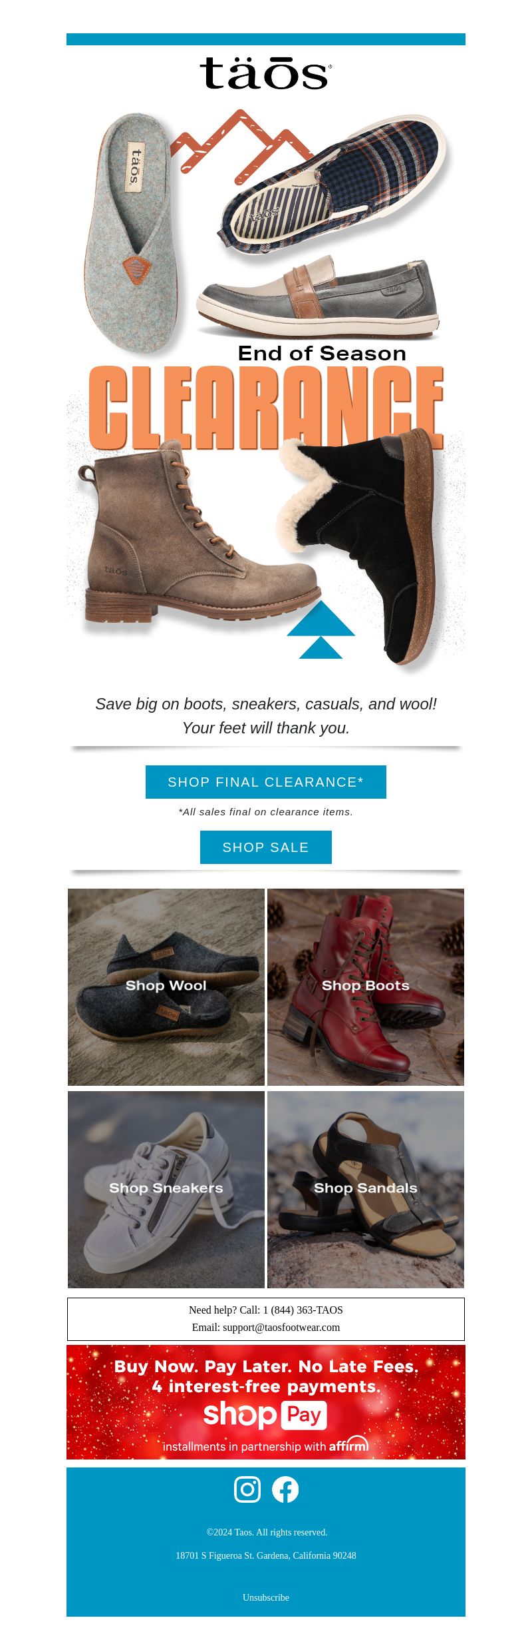Image resolution: width=532 pixels, height=1642 pixels.
Task: Click the SHOP SALE button
Action: tap(266, 847)
